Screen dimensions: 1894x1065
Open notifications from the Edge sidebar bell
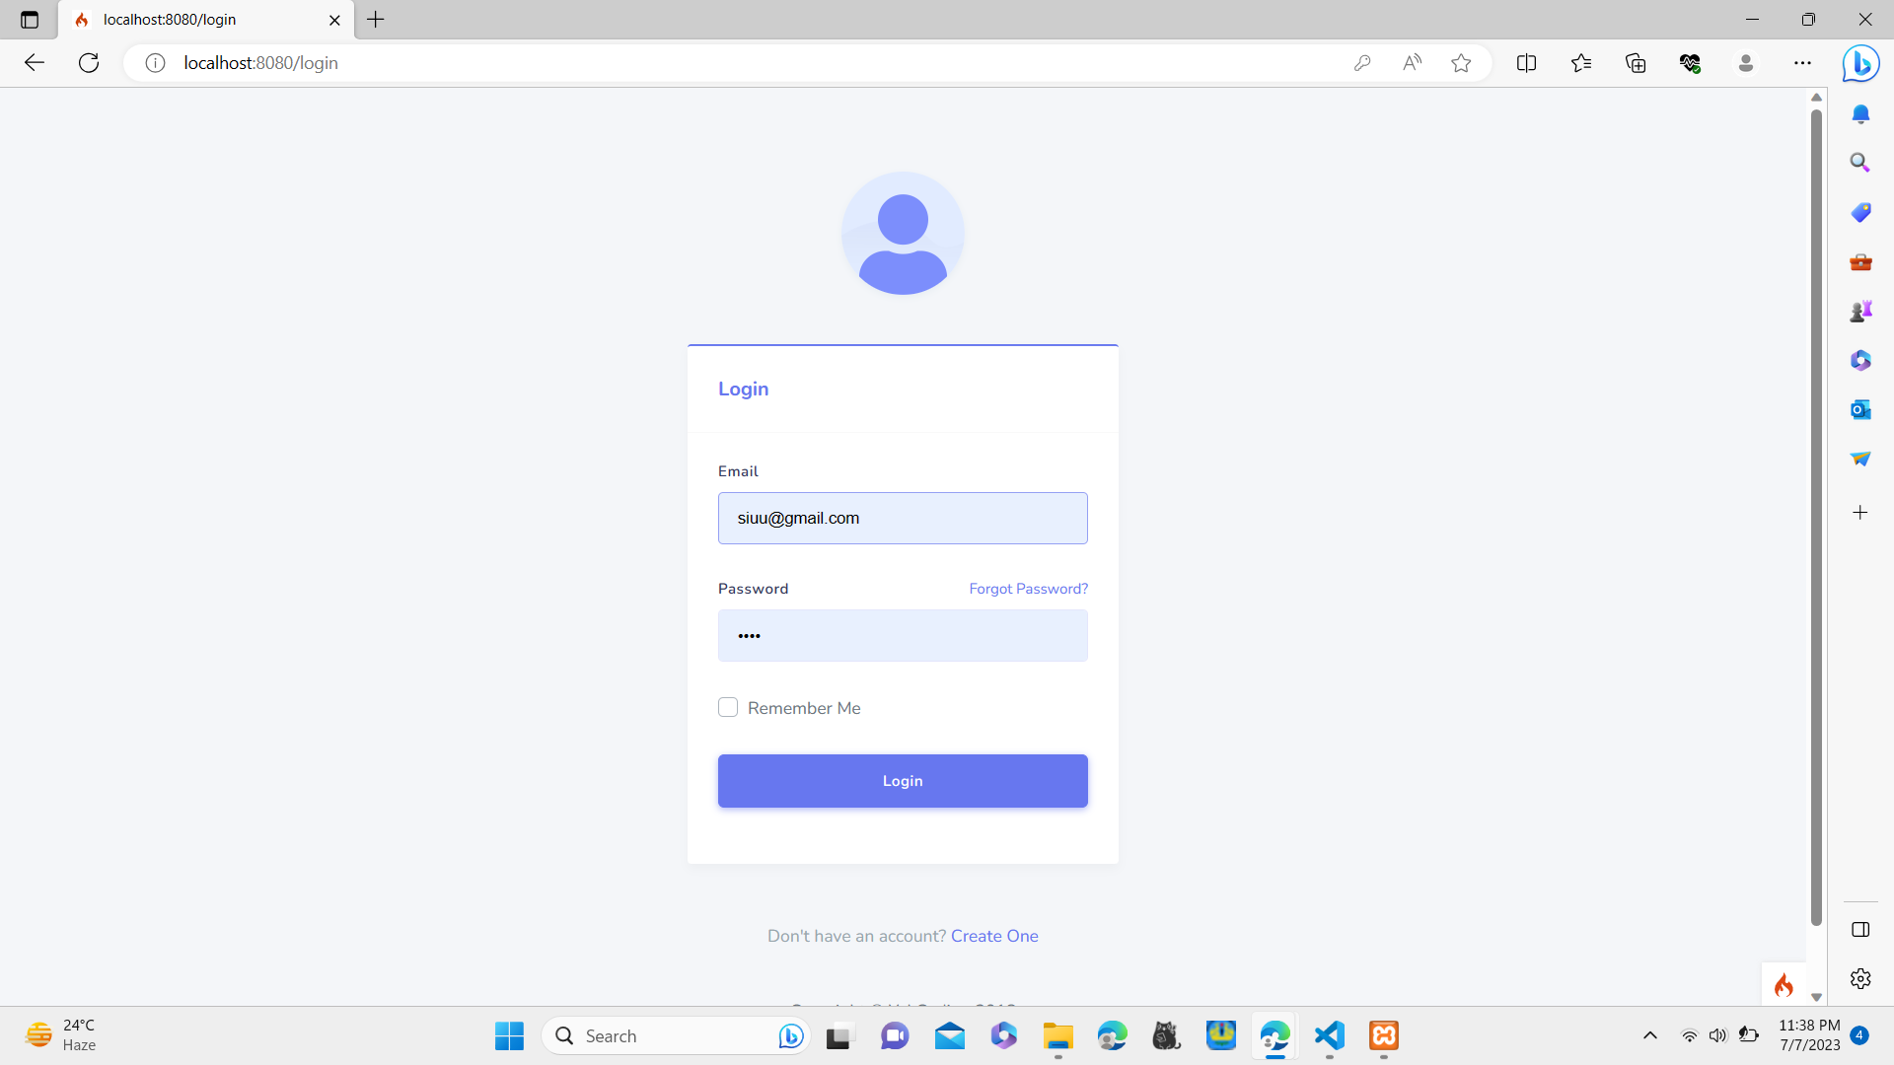[x=1860, y=113]
